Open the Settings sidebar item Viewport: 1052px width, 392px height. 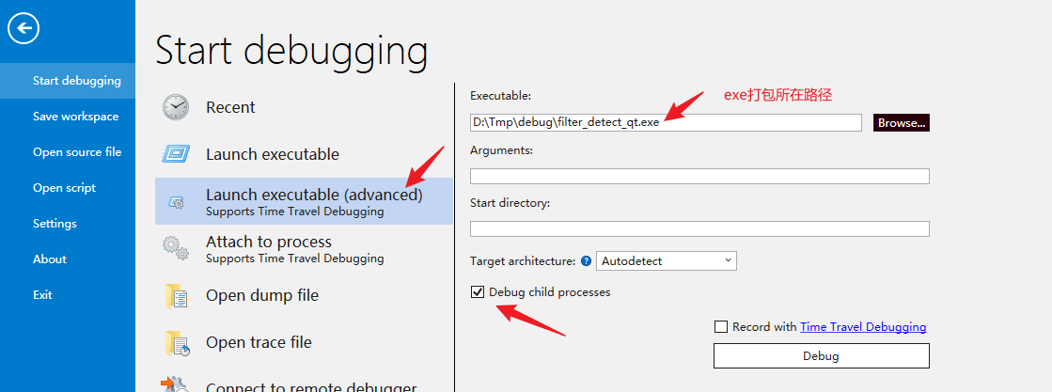(x=55, y=224)
